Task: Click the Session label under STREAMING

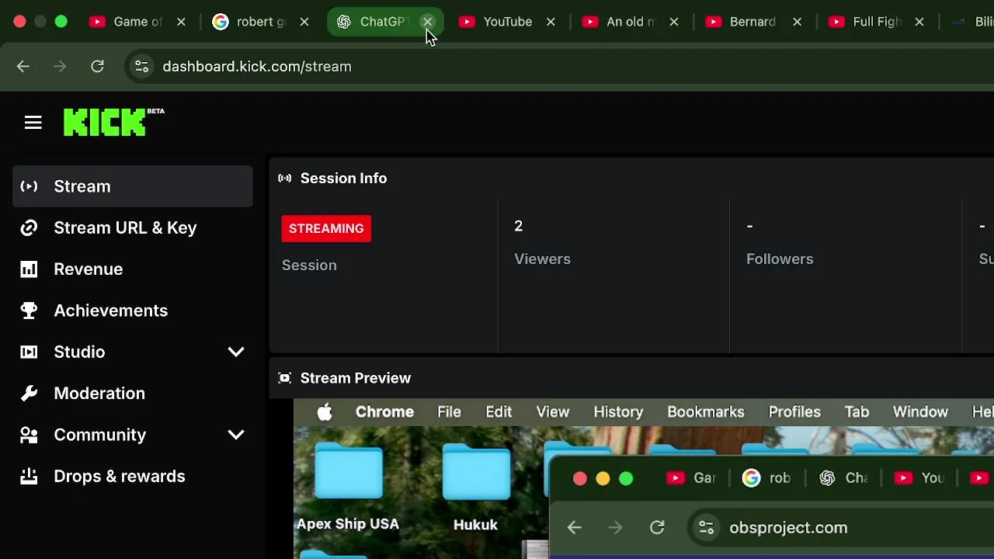Action: pyautogui.click(x=309, y=266)
